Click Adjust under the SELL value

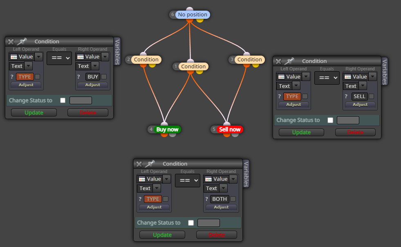click(360, 105)
